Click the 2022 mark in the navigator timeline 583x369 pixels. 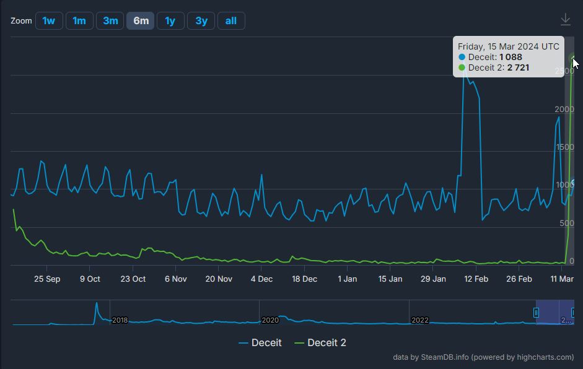[419, 320]
